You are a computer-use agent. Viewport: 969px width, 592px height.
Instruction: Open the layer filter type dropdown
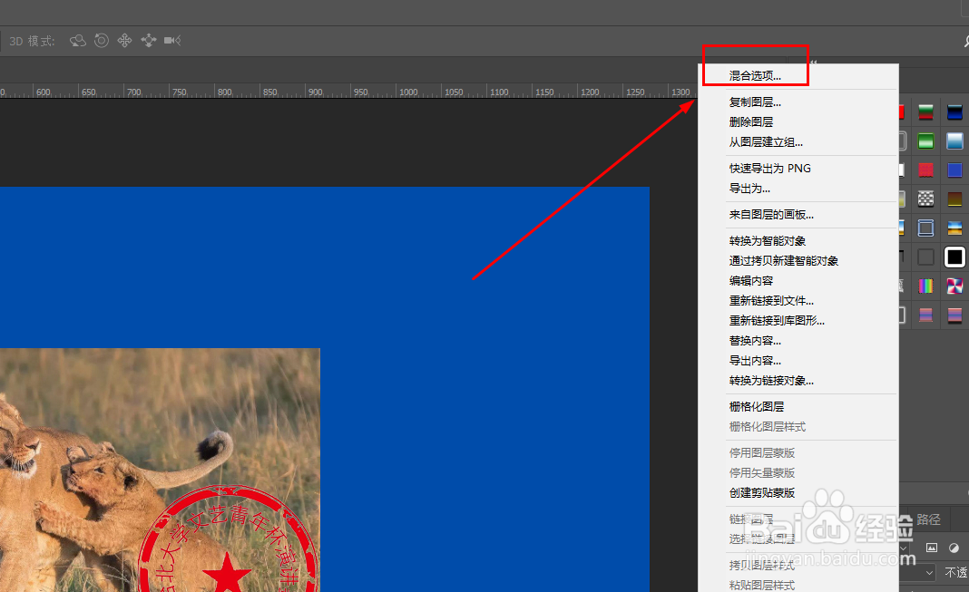[904, 548]
